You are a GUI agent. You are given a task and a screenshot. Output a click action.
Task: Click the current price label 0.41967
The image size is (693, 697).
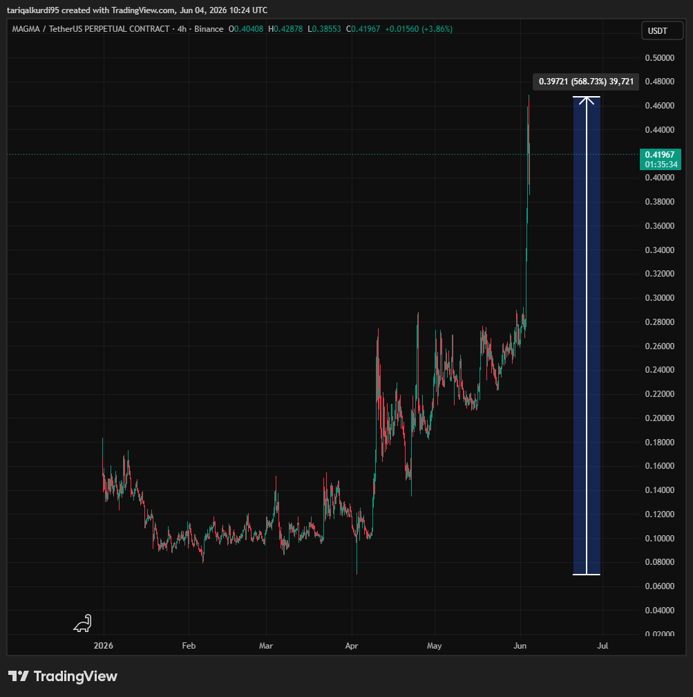(660, 155)
